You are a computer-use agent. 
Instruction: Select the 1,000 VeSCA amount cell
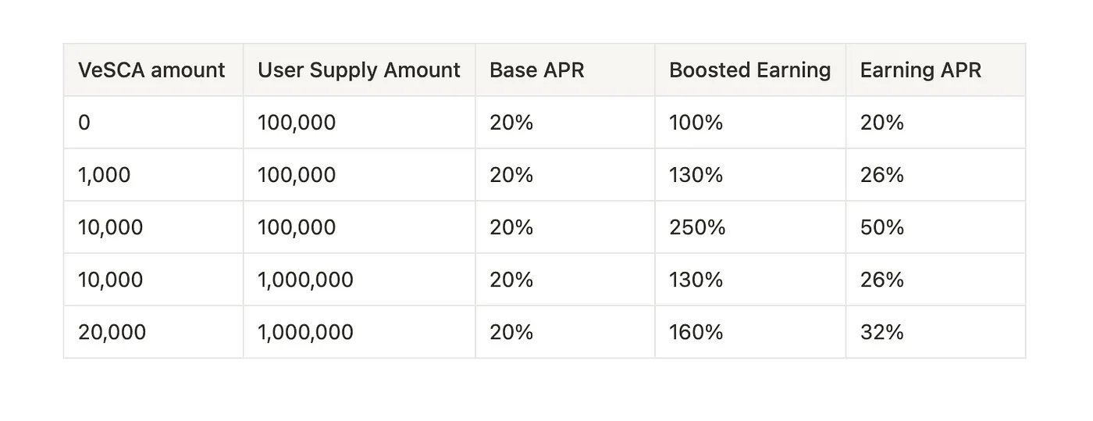point(105,175)
